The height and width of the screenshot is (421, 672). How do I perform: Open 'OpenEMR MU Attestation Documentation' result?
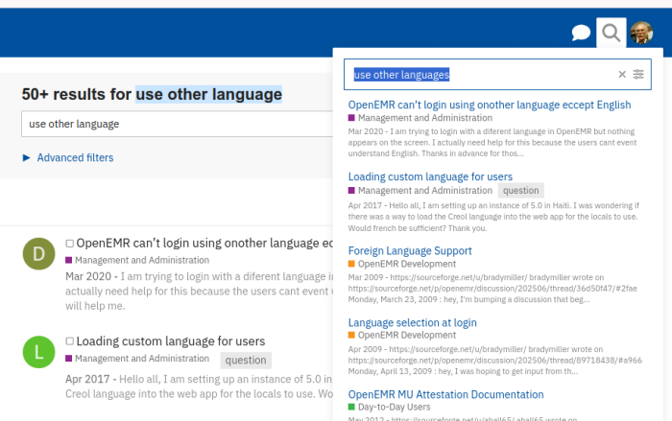pyautogui.click(x=445, y=394)
